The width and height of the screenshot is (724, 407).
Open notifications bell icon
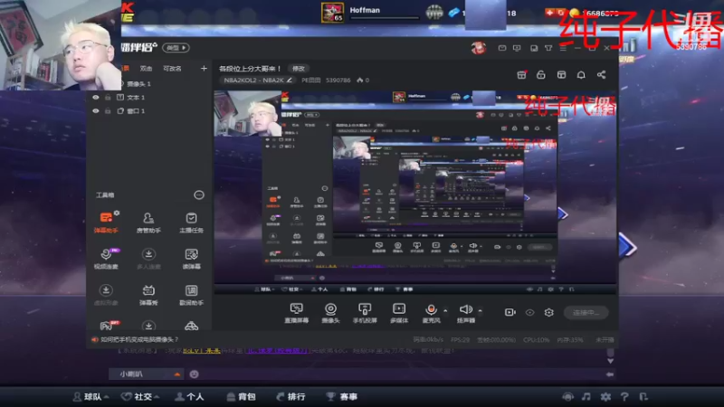tap(581, 75)
